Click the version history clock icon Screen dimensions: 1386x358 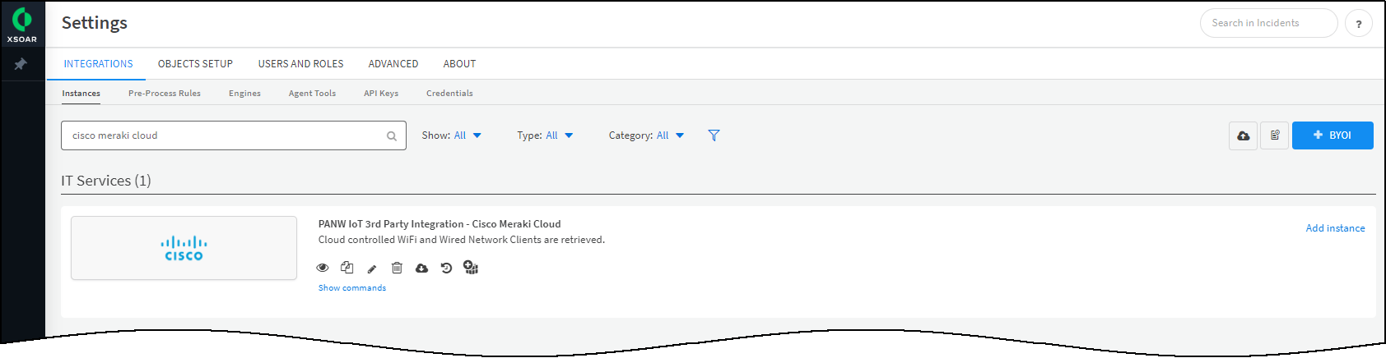tap(446, 268)
